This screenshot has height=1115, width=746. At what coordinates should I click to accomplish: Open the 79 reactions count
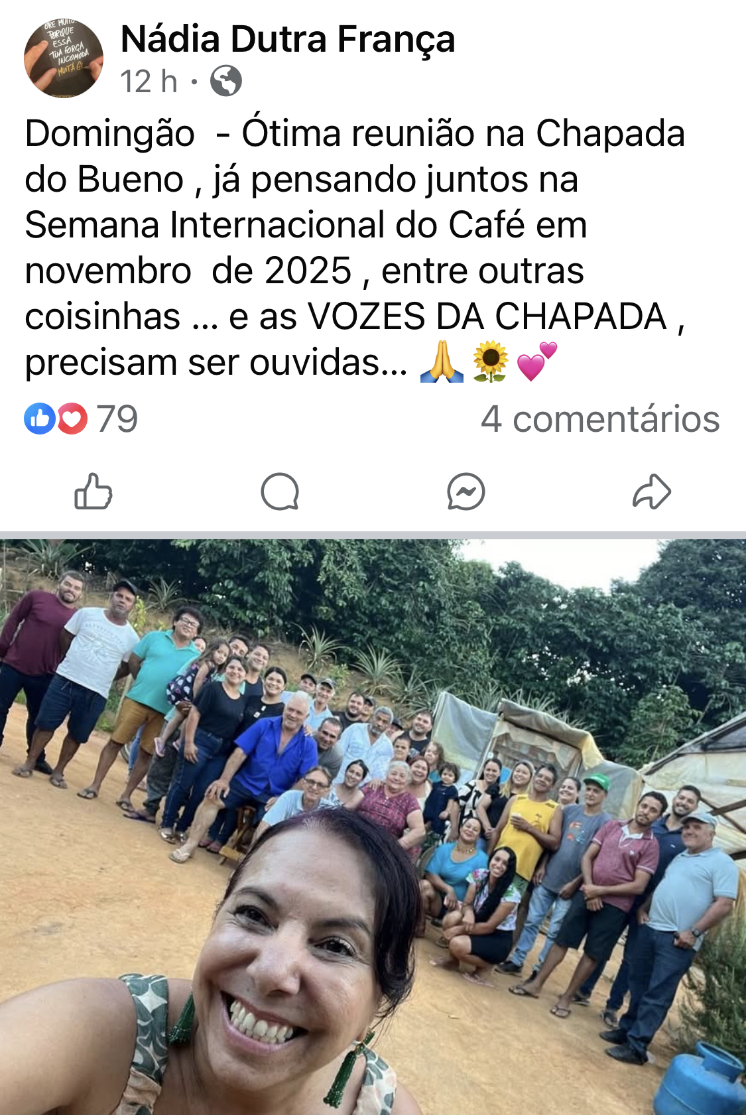[x=117, y=419]
